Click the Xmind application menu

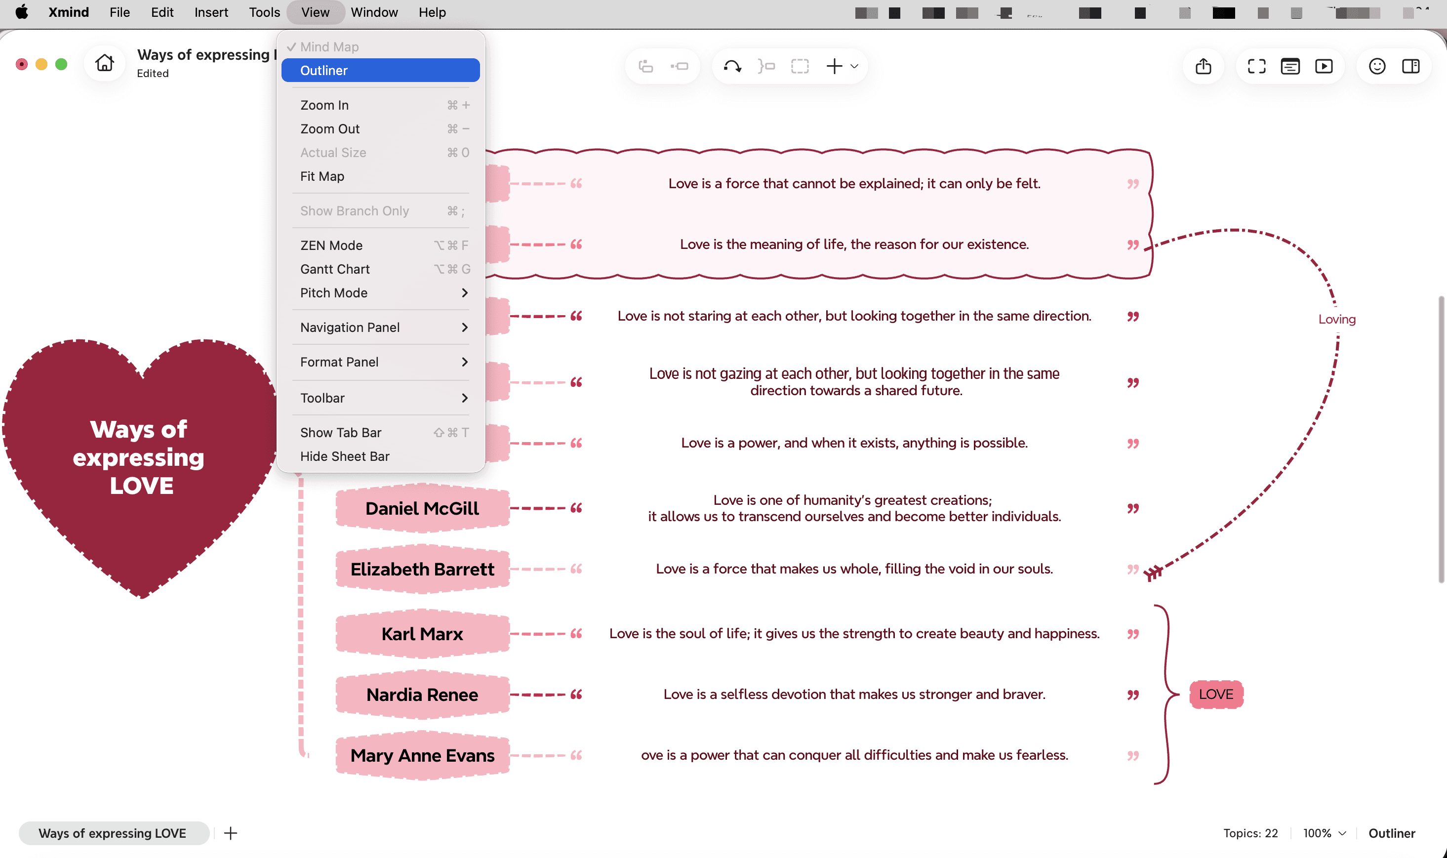(68, 12)
